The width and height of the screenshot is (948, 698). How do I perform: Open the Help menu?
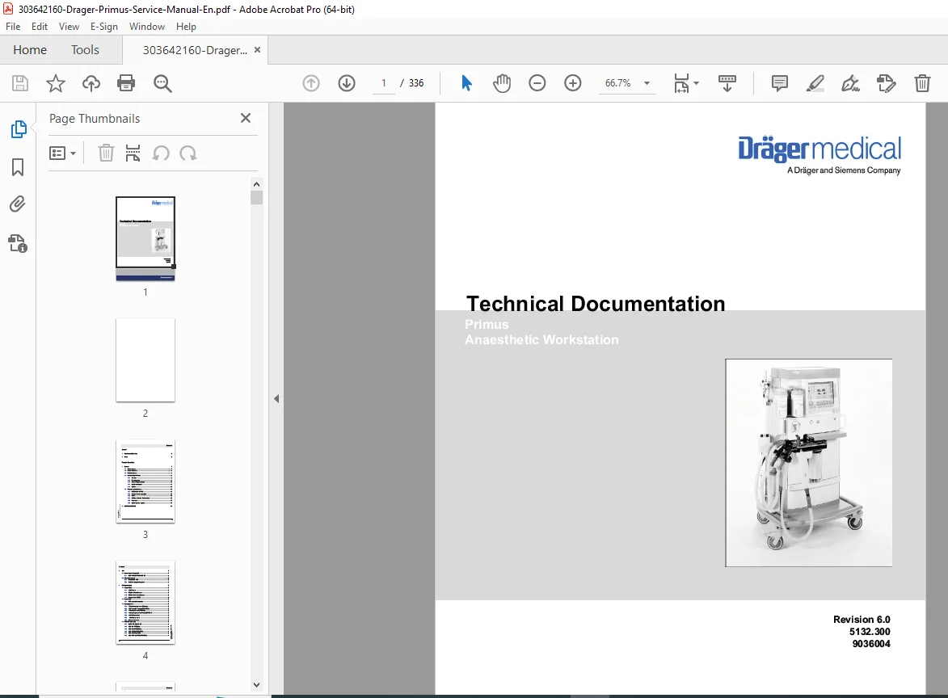(186, 27)
